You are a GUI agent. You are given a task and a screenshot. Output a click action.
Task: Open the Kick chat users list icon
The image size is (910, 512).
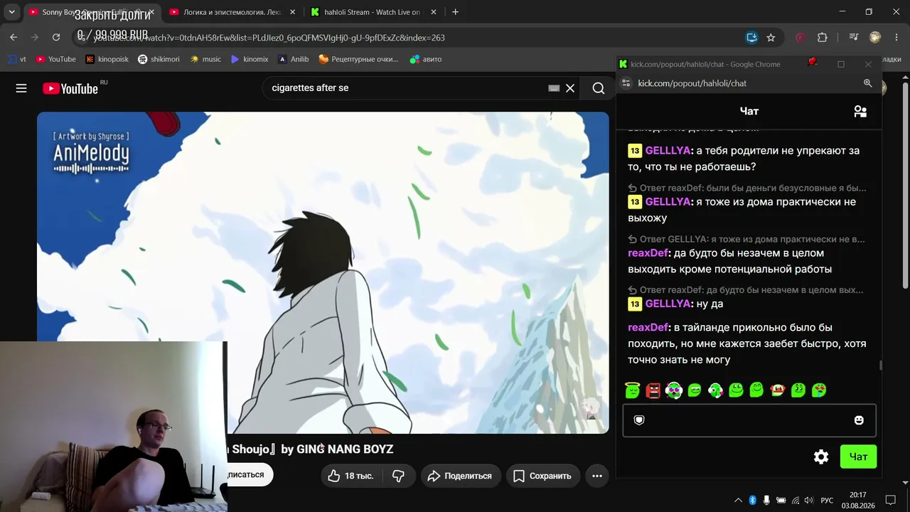860,111
